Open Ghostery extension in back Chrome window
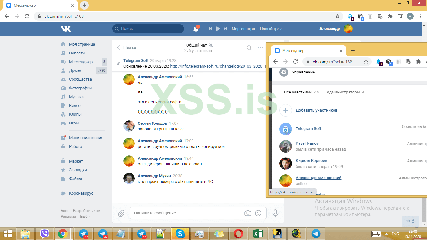427x240 pixels. click(350, 17)
